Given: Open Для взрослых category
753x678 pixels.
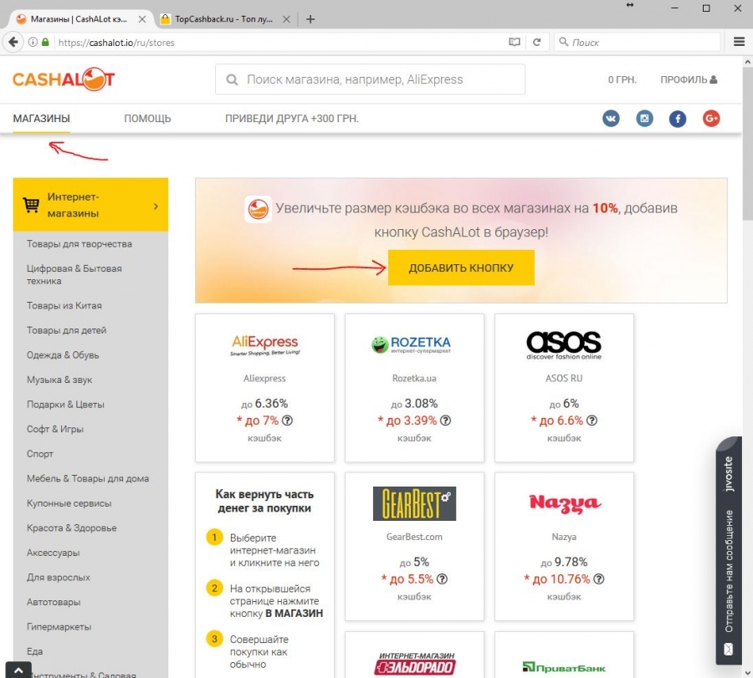Looking at the screenshot, I should pyautogui.click(x=58, y=577).
